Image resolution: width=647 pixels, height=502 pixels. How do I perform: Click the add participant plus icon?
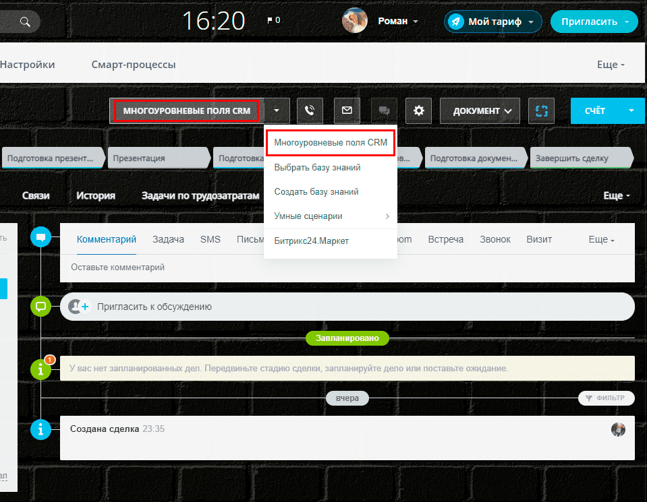(x=85, y=307)
